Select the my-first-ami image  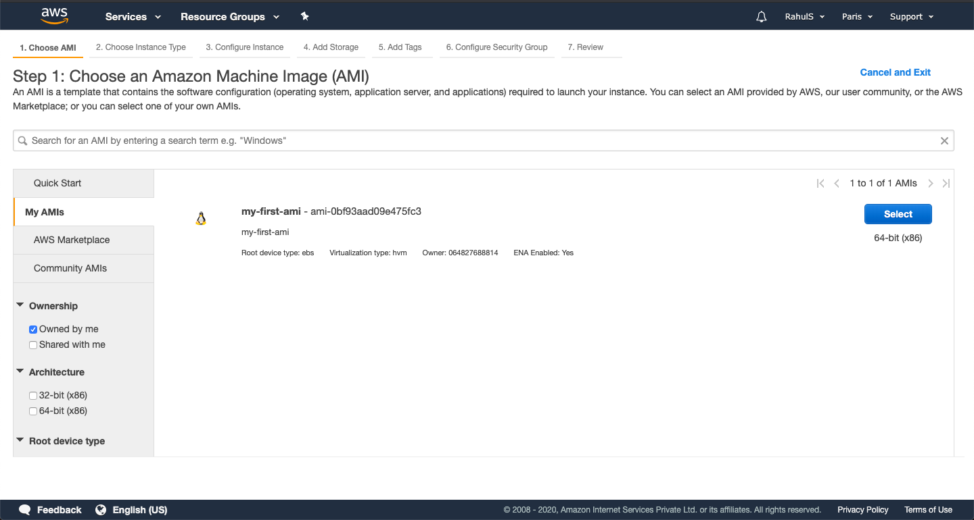coord(898,213)
